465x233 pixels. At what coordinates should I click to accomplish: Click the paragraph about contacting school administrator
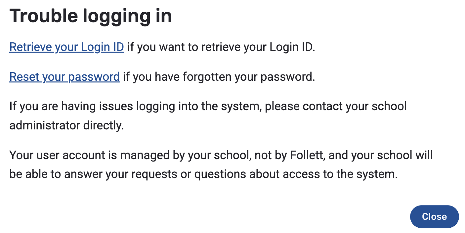coord(208,116)
